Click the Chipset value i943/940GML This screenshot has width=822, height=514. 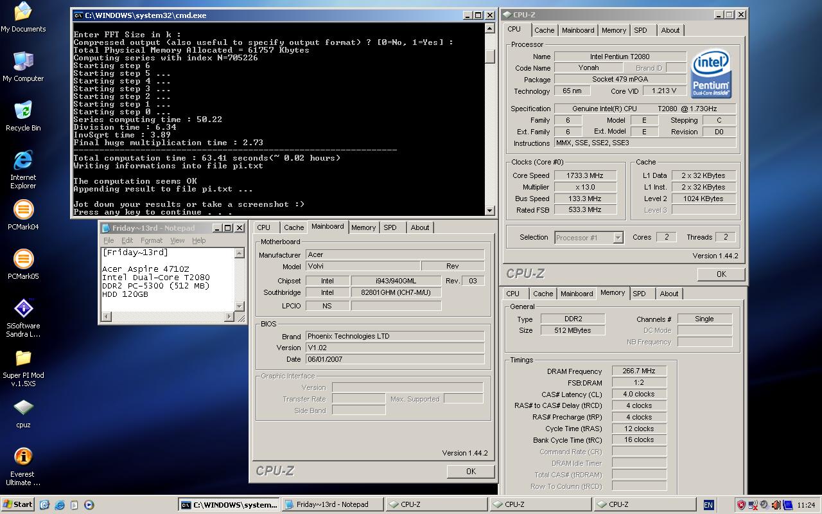tap(396, 281)
